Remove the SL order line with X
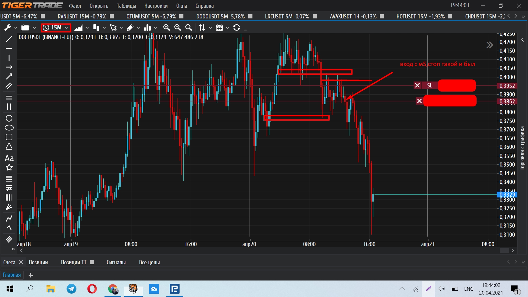The height and width of the screenshot is (297, 528). coord(417,86)
